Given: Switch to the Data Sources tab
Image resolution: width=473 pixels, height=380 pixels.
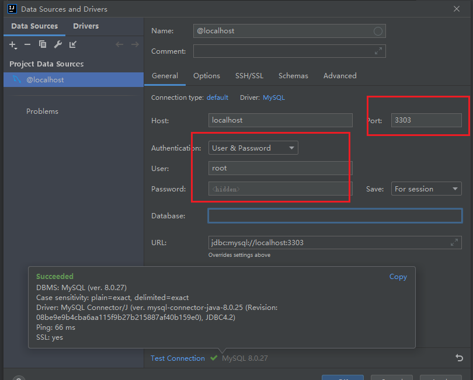Looking at the screenshot, I should click(34, 26).
